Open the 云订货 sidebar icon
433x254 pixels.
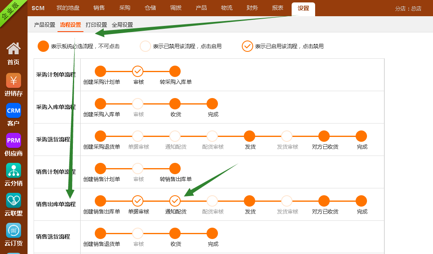coord(13,231)
